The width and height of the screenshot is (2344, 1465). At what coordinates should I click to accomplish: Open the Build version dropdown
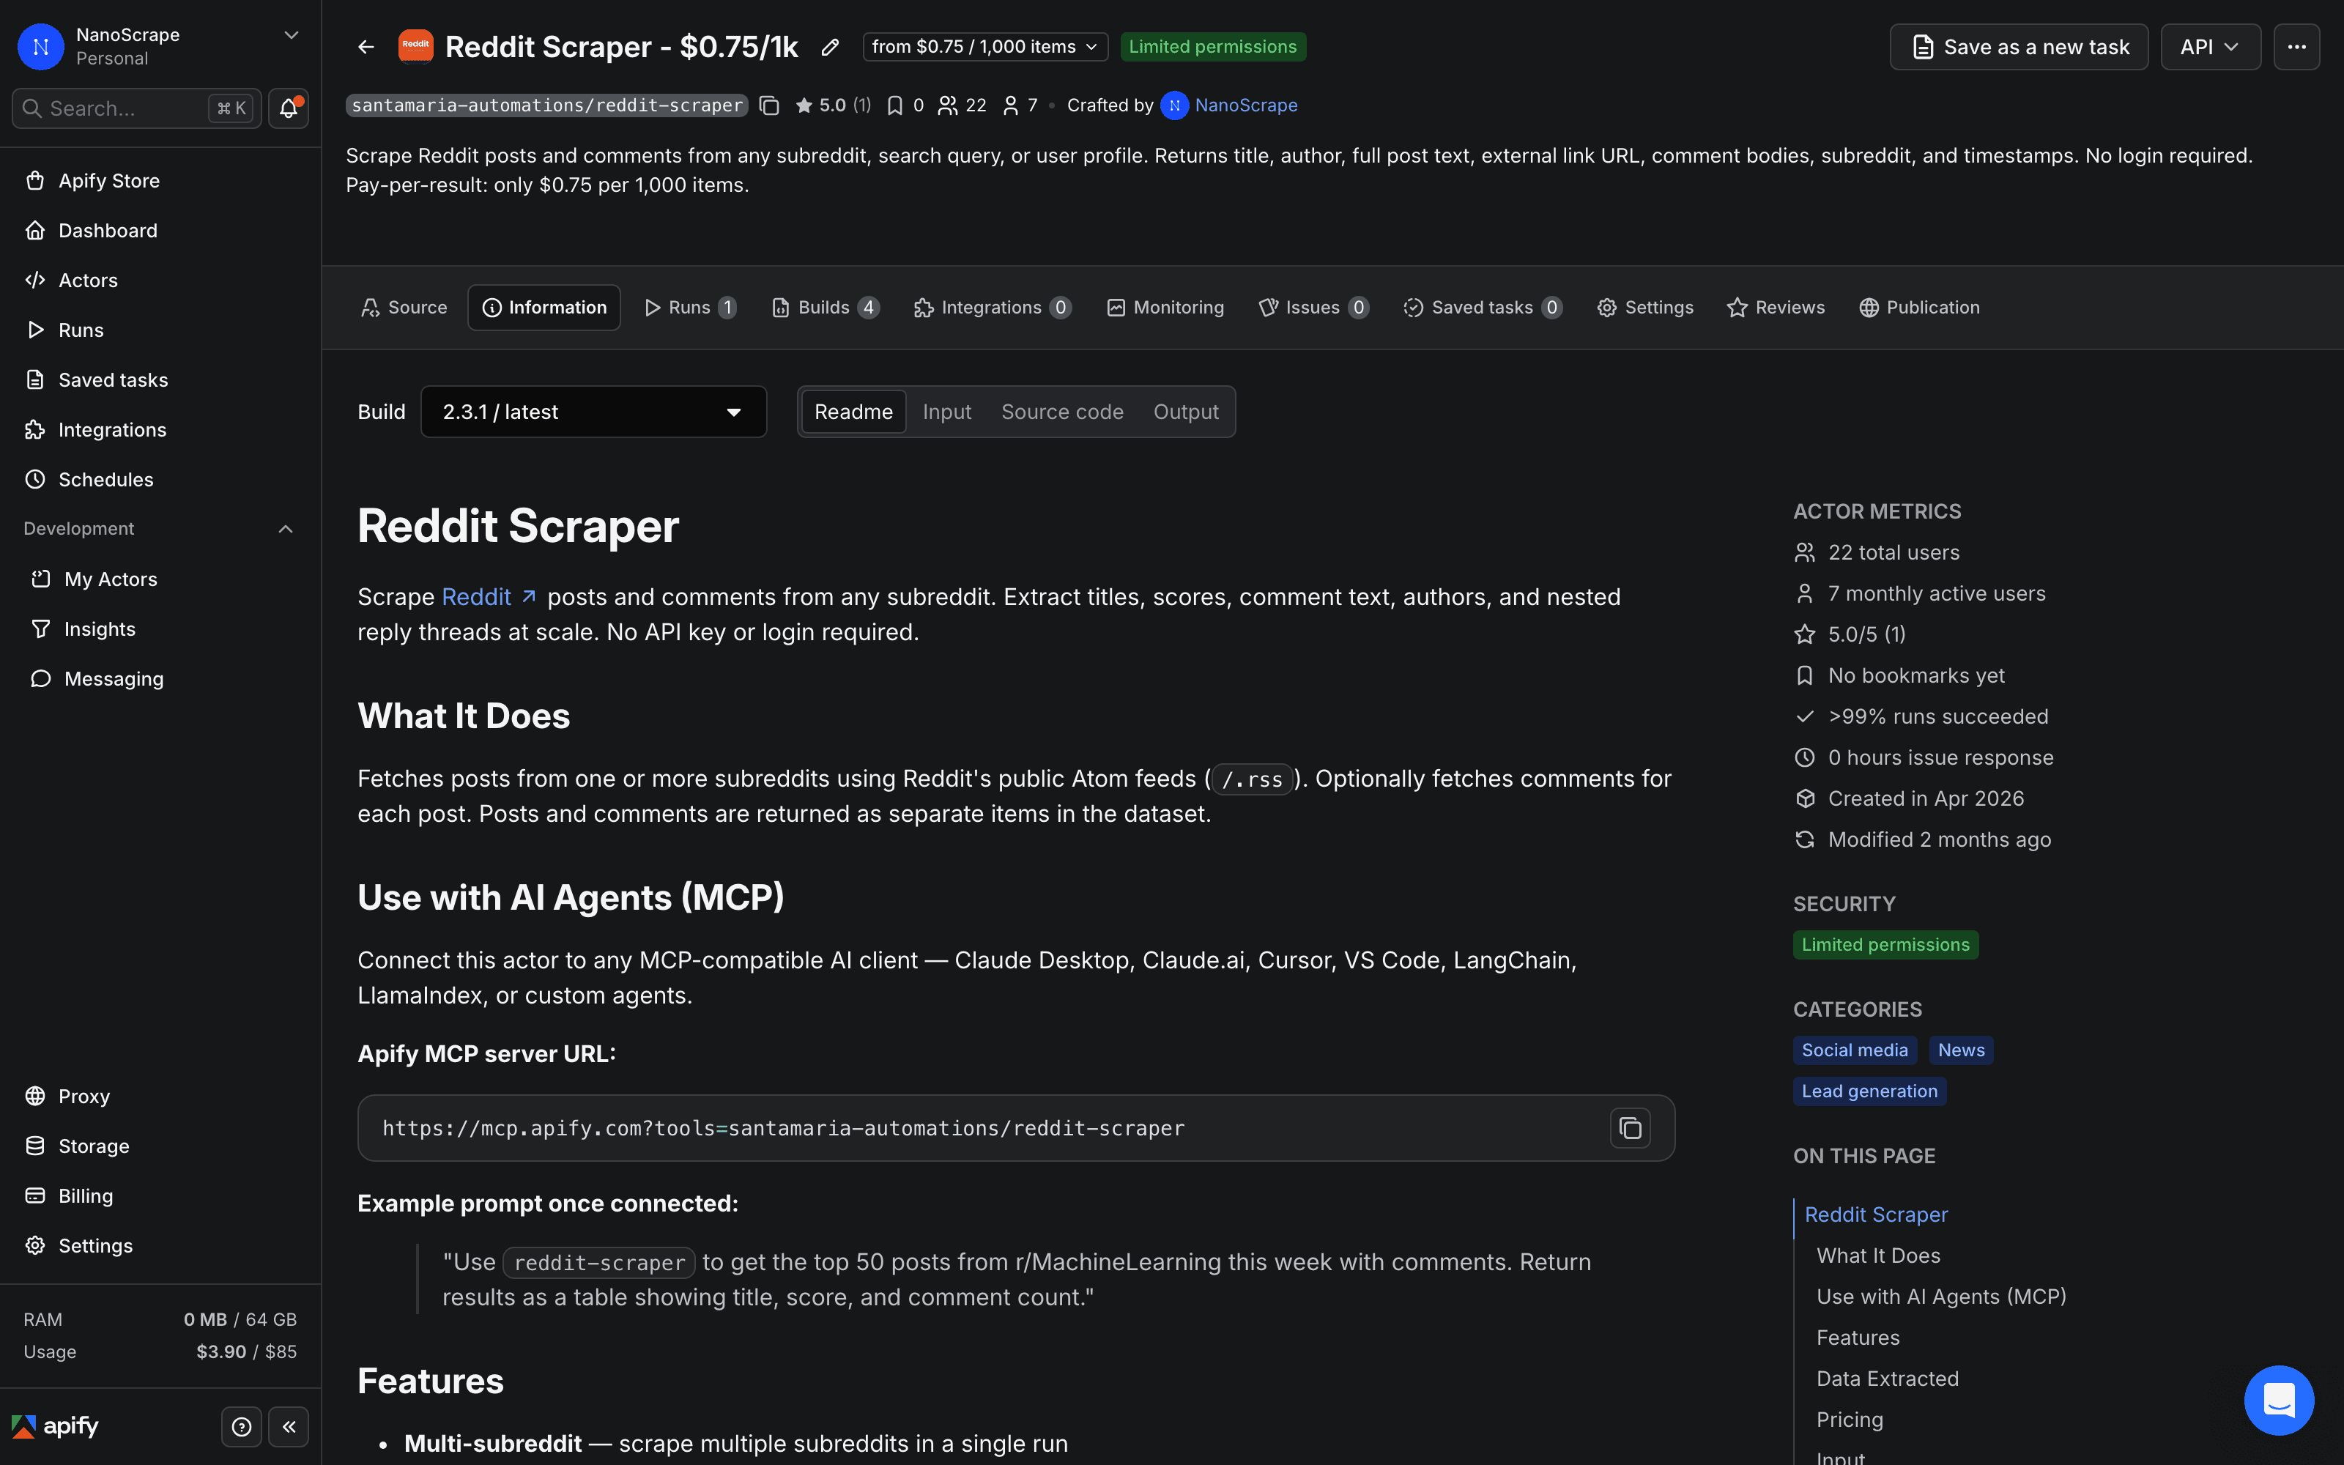[x=594, y=412]
